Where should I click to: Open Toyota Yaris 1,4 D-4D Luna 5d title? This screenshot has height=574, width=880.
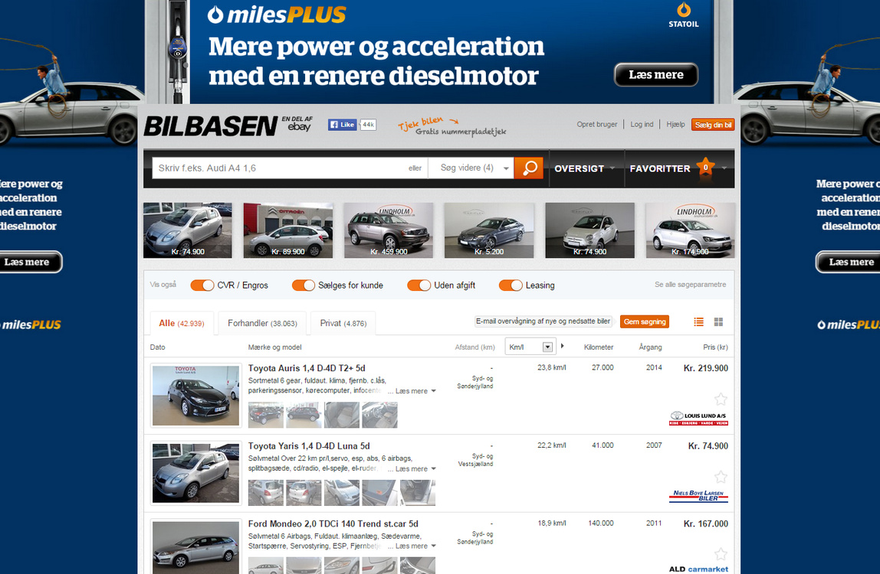(309, 446)
